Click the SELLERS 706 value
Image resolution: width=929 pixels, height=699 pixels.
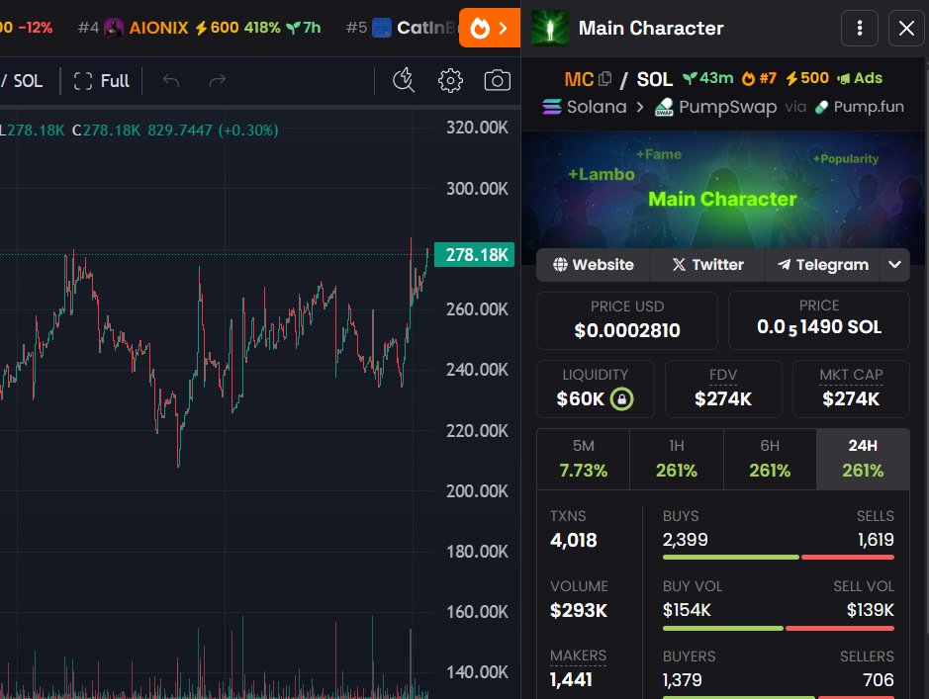point(878,679)
